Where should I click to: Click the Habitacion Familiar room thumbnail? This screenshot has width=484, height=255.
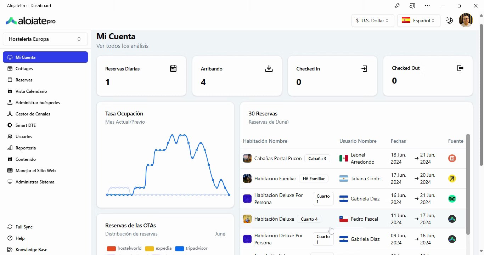247,178
